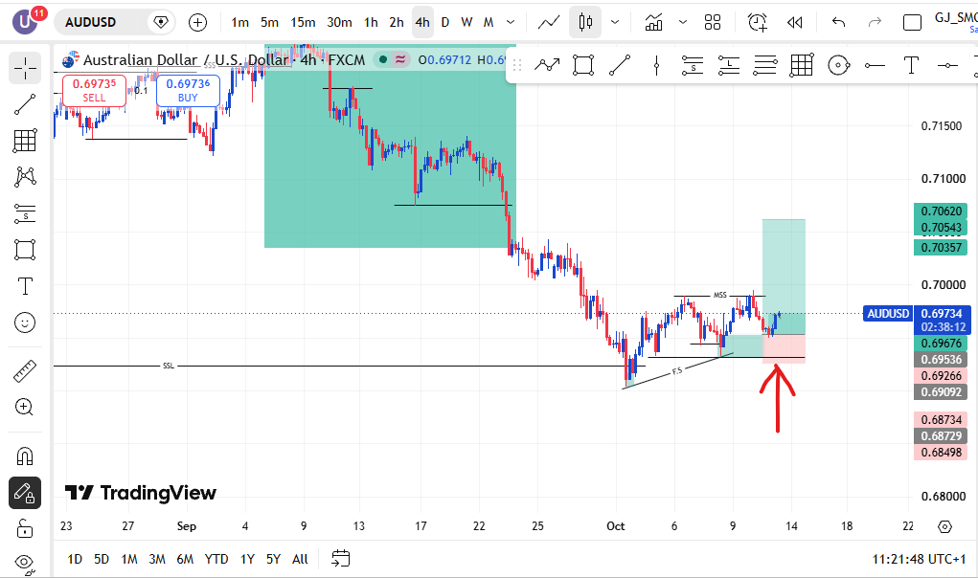Screen dimensions: 978x578
Task: Select the ruler measure tool
Action: (25, 371)
